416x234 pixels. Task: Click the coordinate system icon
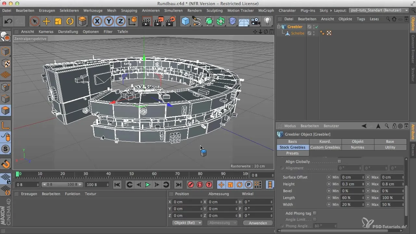coord(133,21)
